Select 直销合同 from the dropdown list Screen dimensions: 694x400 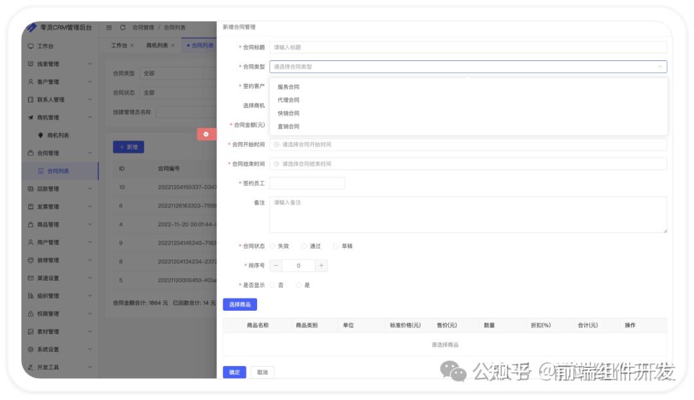(468, 126)
